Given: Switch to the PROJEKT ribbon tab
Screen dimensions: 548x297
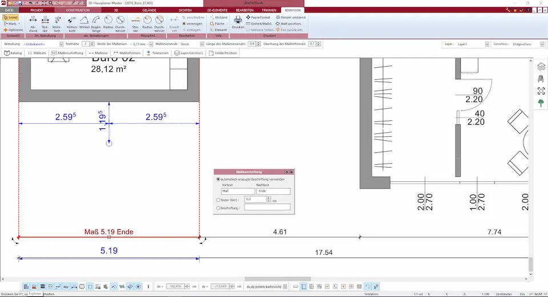Looking at the screenshot, I should click(x=37, y=10).
